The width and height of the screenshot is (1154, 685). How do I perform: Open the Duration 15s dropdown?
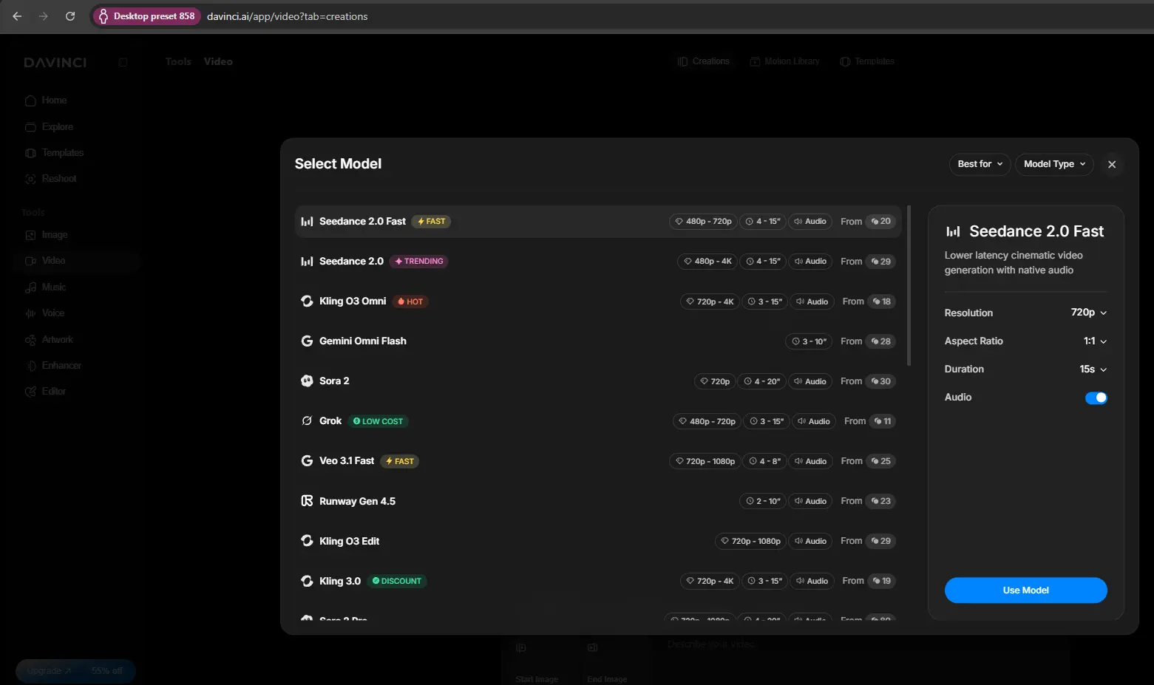pos(1093,369)
